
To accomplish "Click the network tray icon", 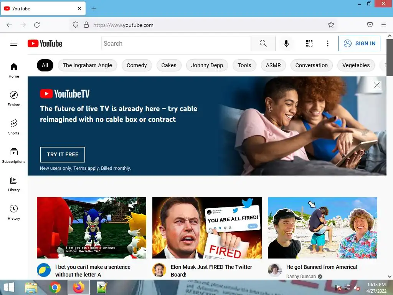I will (348, 288).
